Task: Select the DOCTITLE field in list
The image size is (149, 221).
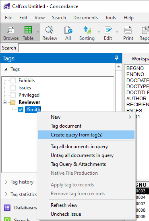Action: (138, 93)
